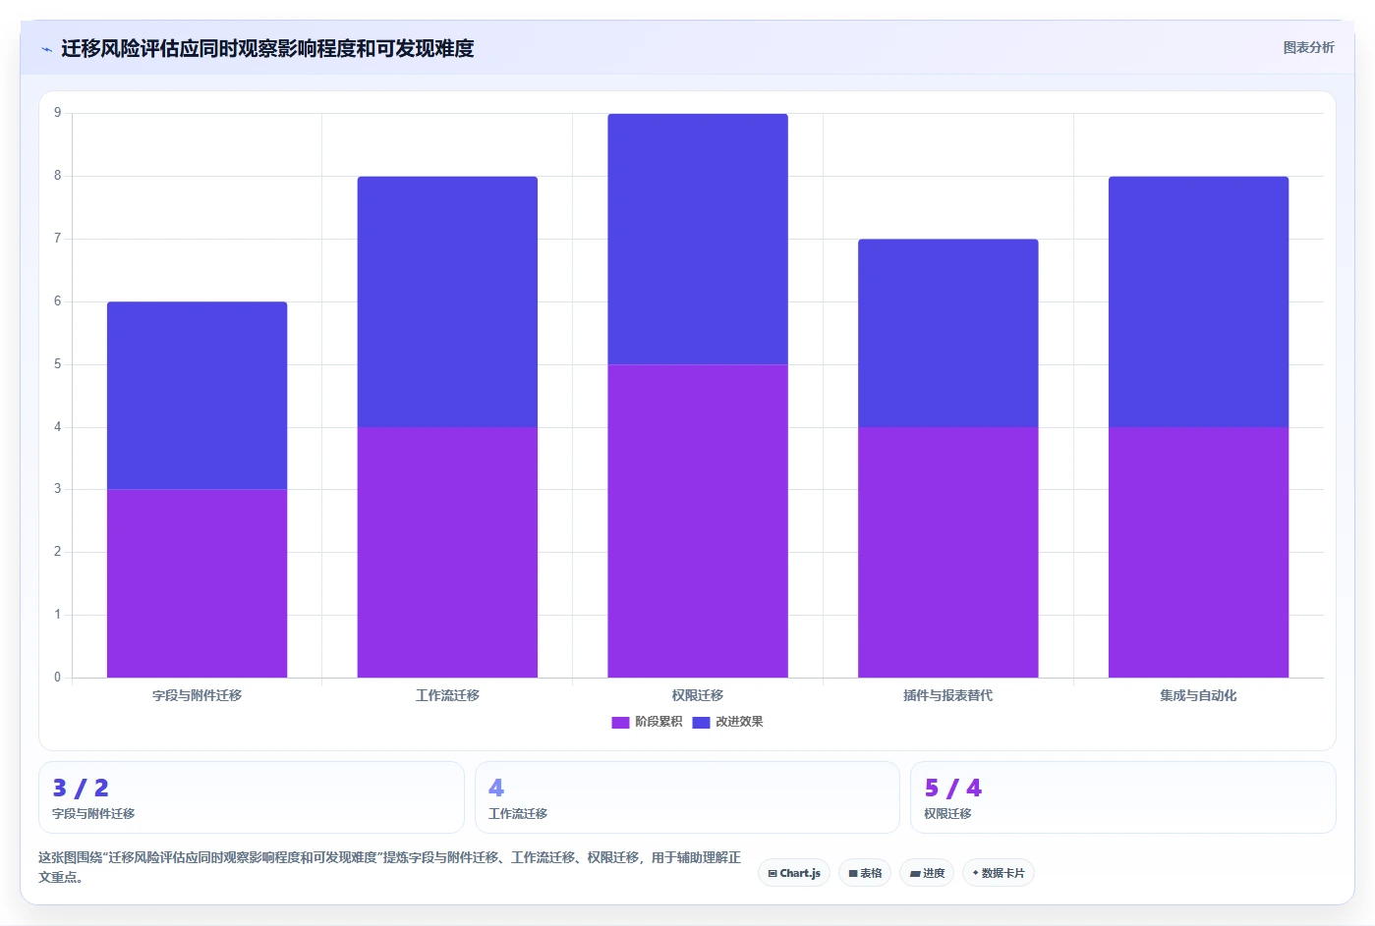
Task: Click blue bar segment for 权限迁移
Action: 698,239
